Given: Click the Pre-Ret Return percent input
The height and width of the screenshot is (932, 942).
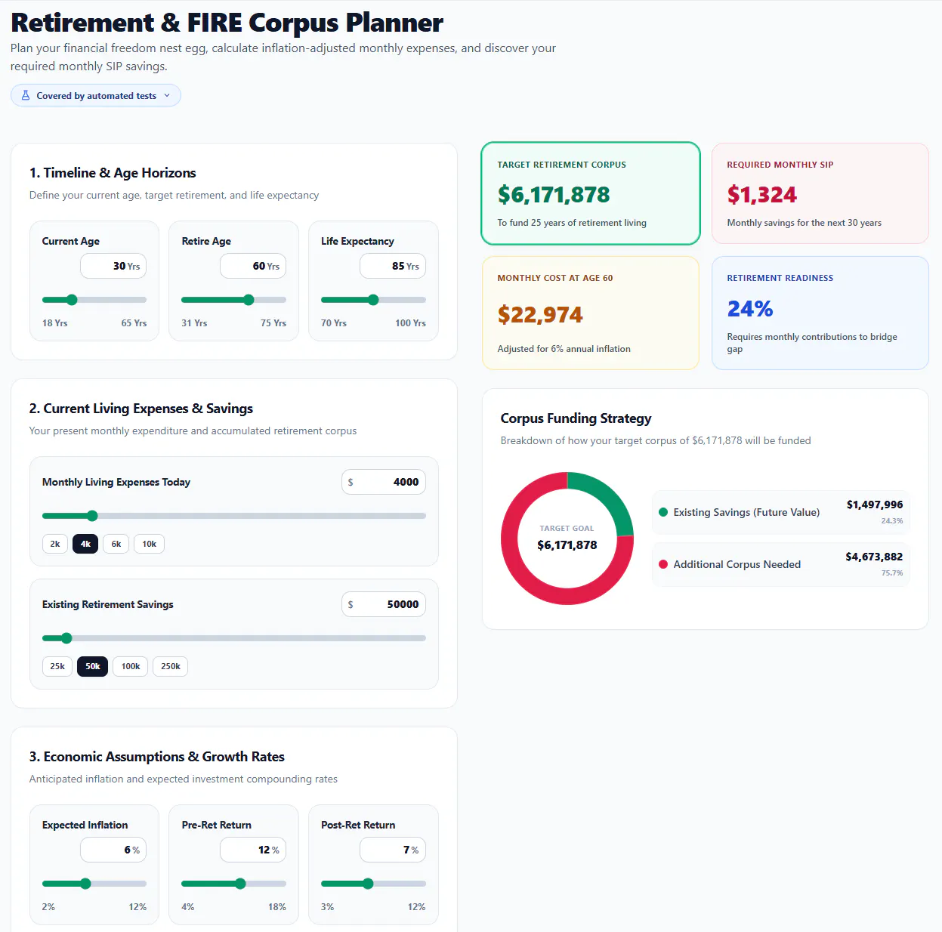Looking at the screenshot, I should click(x=253, y=850).
